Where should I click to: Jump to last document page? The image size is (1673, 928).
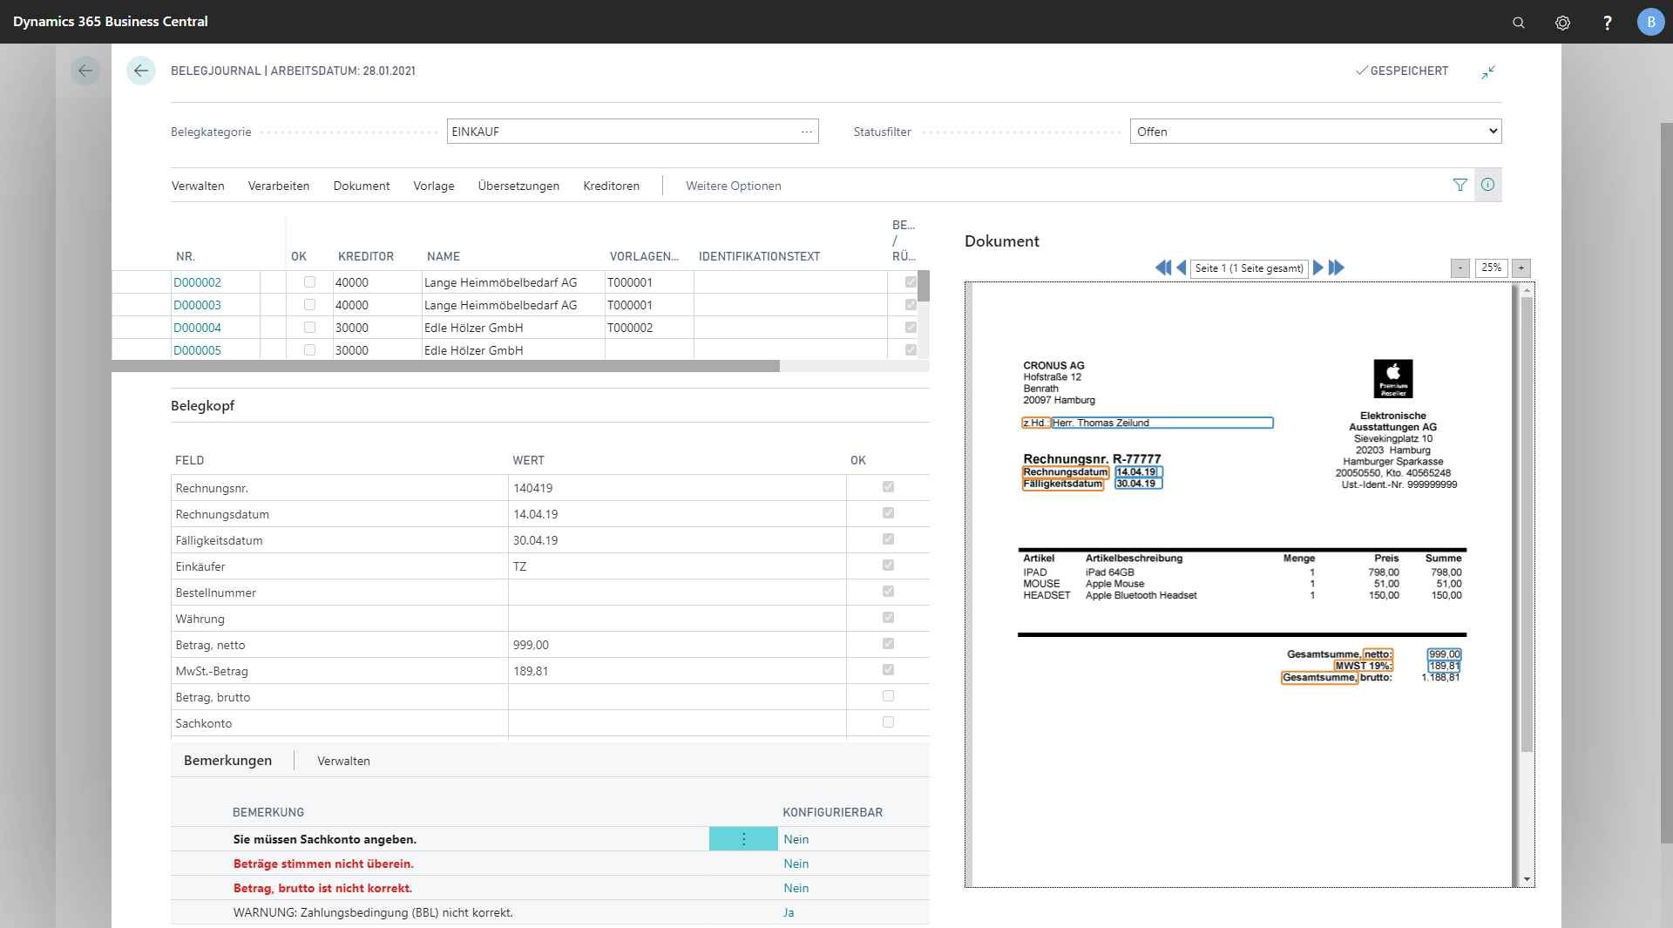click(1337, 268)
